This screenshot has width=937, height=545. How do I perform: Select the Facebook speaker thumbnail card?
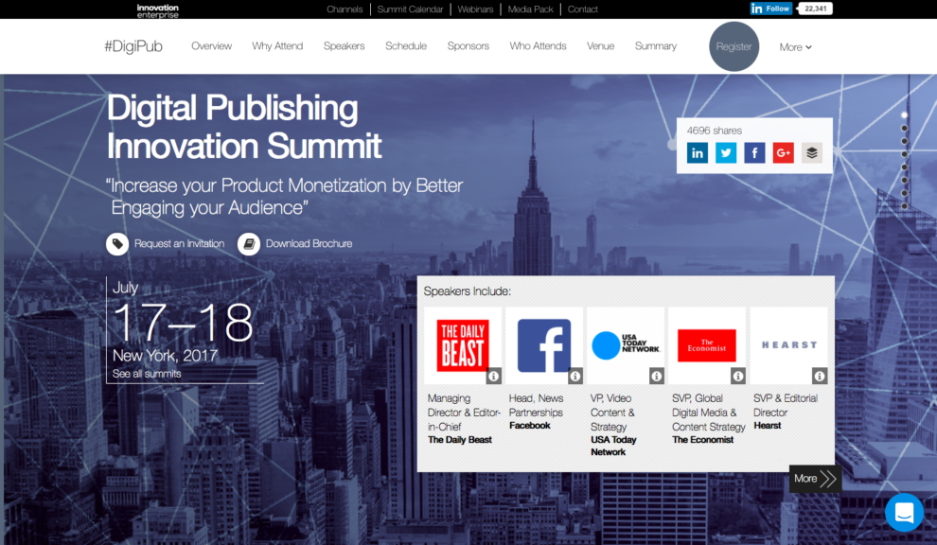click(x=544, y=344)
